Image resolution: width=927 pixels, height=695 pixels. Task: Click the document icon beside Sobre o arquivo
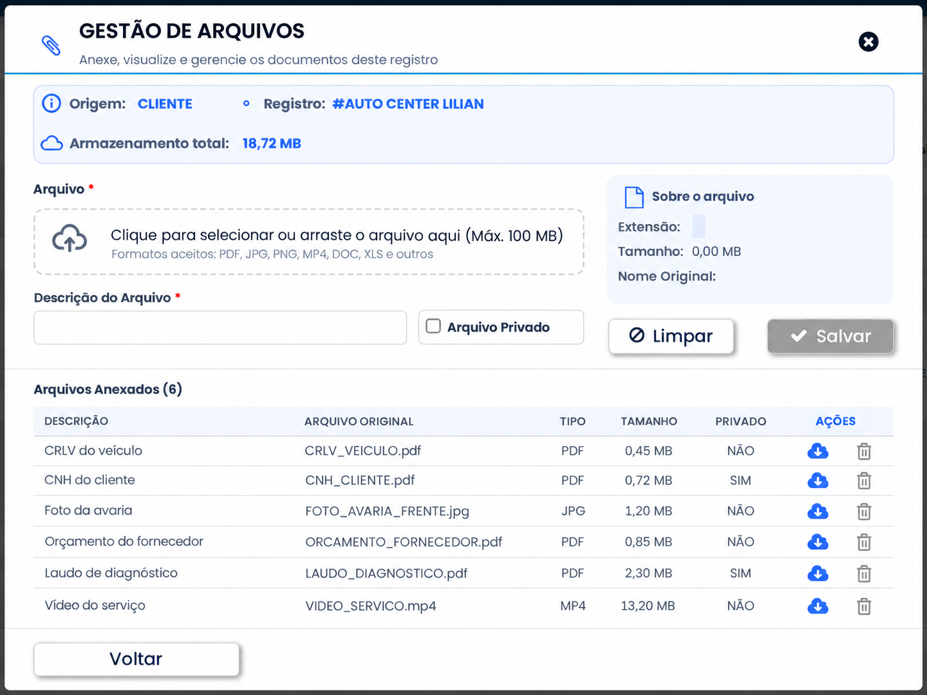pos(634,197)
